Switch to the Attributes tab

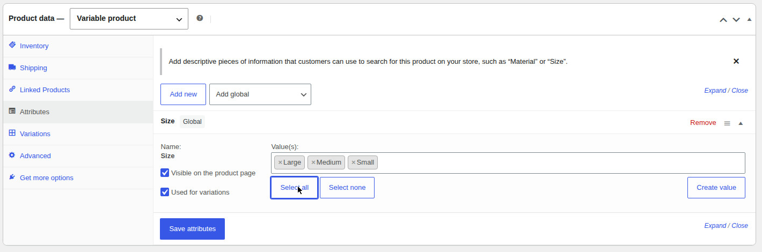point(78,112)
